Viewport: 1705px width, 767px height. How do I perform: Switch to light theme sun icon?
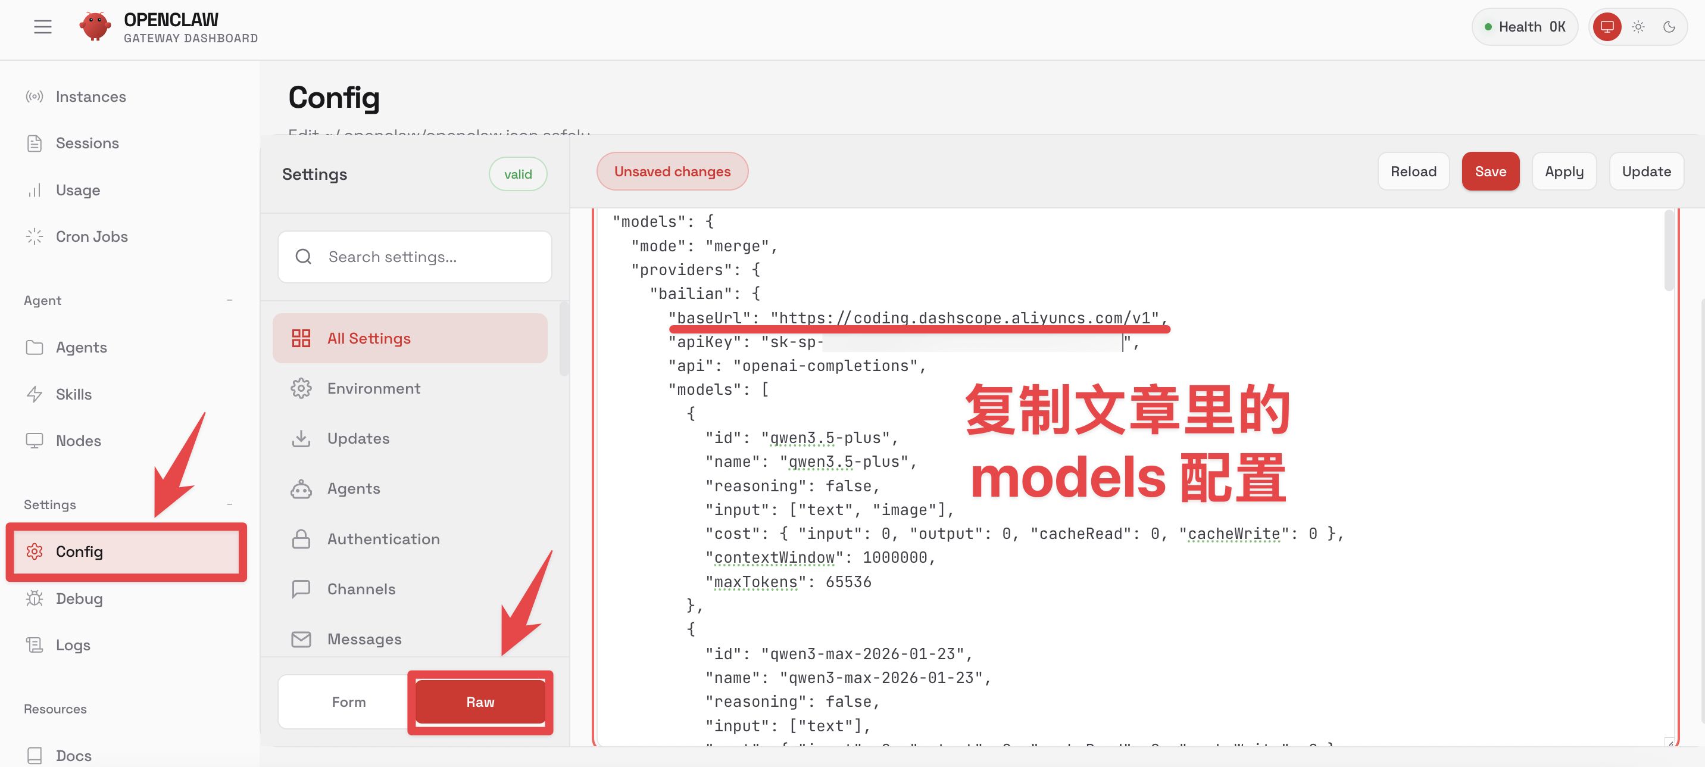pos(1638,27)
